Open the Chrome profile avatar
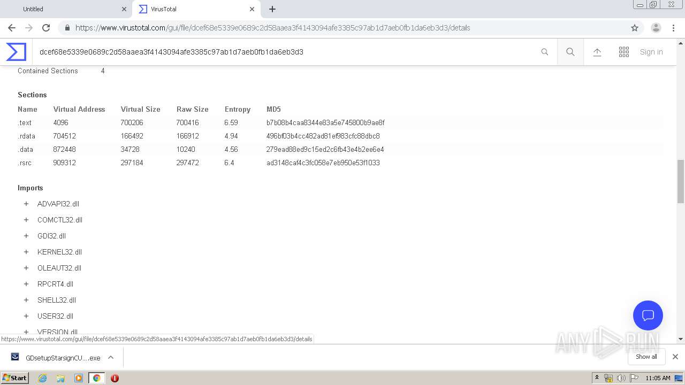This screenshot has width=685, height=385. [656, 28]
